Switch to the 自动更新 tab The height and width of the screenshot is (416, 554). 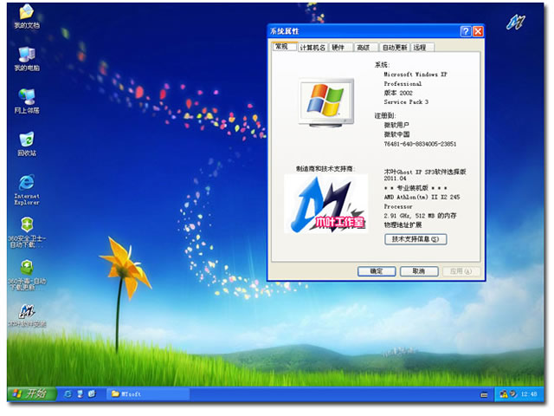(x=395, y=48)
